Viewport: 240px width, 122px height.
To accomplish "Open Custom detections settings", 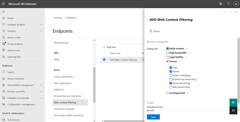I will tap(63, 77).
